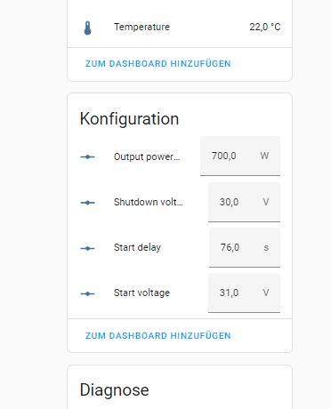Open the Shutdown volt… entity label
331x409 pixels.
[149, 202]
